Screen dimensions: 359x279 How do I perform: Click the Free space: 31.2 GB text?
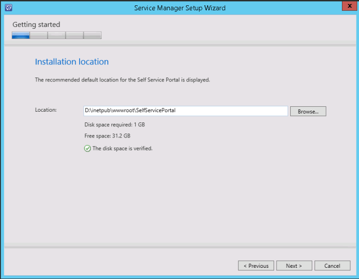point(107,136)
